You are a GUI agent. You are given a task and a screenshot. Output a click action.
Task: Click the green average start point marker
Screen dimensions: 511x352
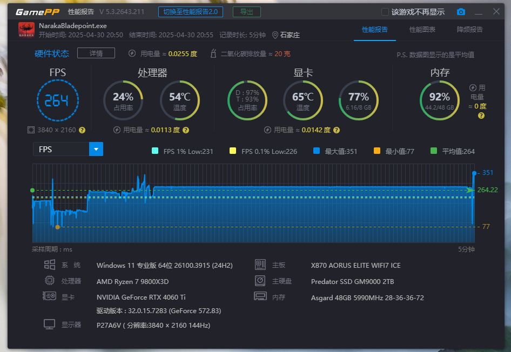click(32, 190)
